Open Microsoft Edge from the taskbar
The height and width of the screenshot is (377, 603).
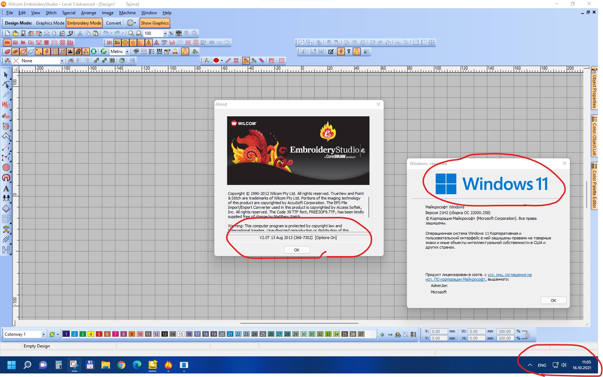(137, 365)
